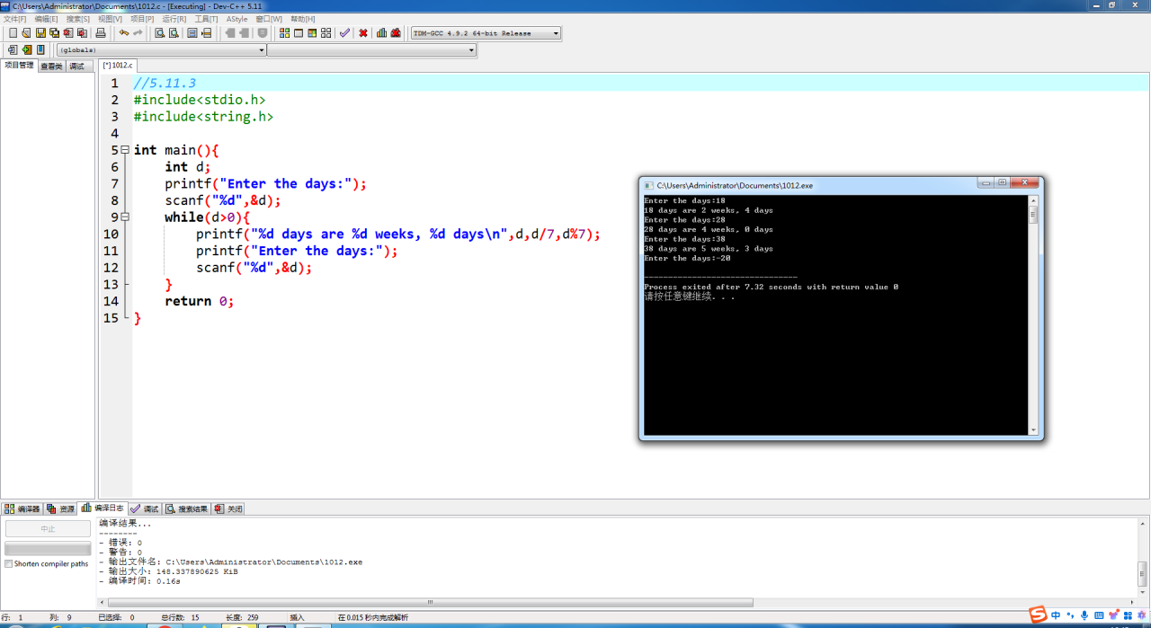Screen dimensions: 1151x628
Task: Click the Compile and Run toolbar icon
Action: [312, 33]
